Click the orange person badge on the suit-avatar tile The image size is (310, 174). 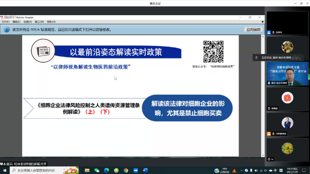pos(269,134)
